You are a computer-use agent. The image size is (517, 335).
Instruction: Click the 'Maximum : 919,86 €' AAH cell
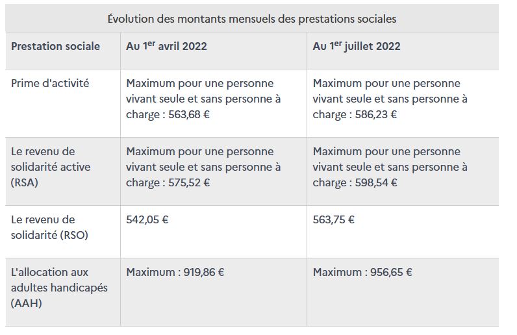pos(175,273)
